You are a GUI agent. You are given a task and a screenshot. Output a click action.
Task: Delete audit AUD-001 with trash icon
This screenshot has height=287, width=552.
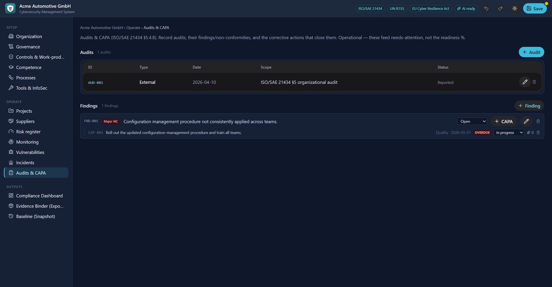click(534, 82)
